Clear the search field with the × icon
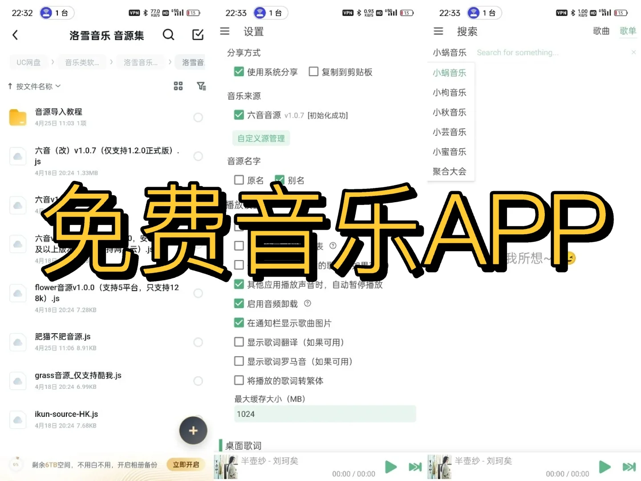 [633, 52]
